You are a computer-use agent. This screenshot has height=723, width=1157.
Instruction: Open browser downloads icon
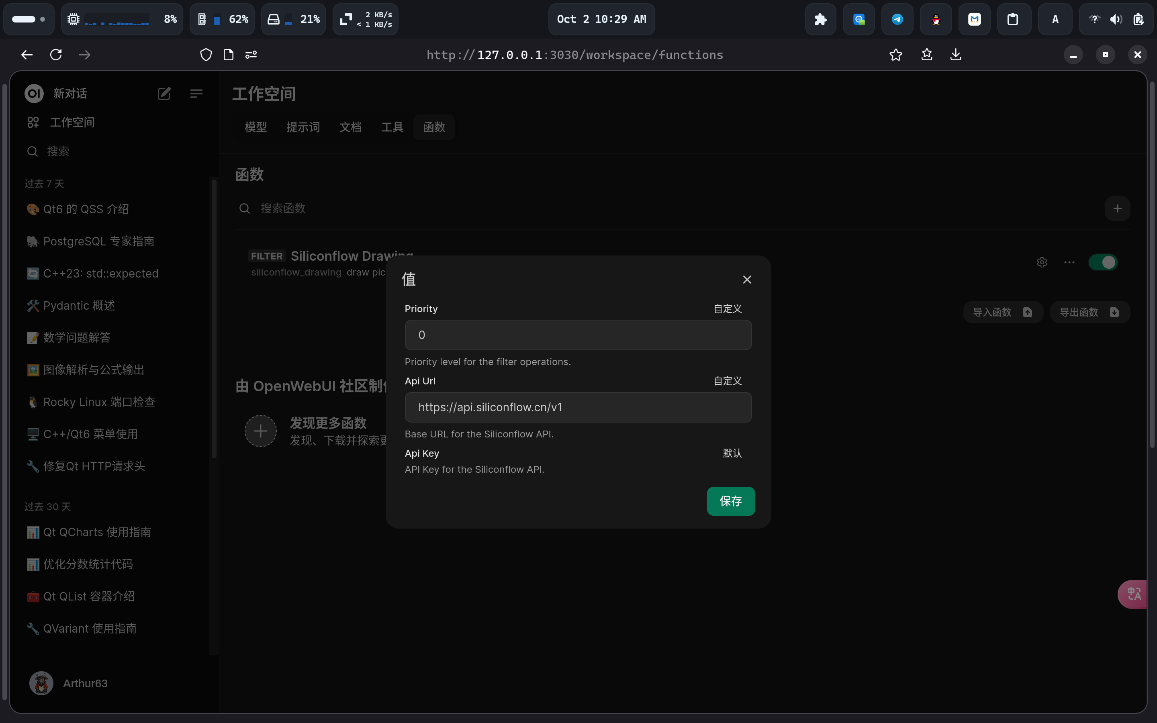[x=955, y=55]
